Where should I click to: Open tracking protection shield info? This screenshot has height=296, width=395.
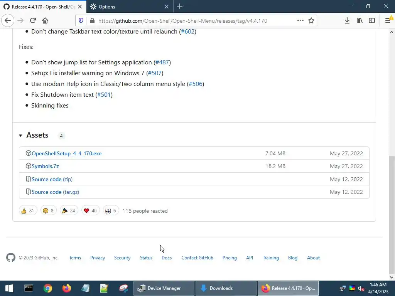click(81, 21)
